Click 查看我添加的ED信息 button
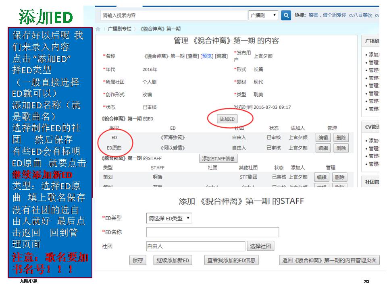This screenshot has height=290, width=387. [x=231, y=260]
